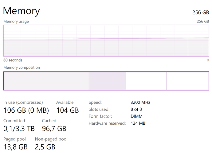Viewport: 212px width, 153px height.
Task: Click the Speed 3200 MHz value
Action: [x=140, y=102]
